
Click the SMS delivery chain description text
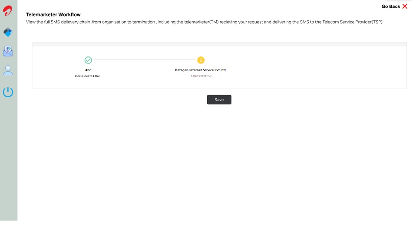tap(205, 22)
